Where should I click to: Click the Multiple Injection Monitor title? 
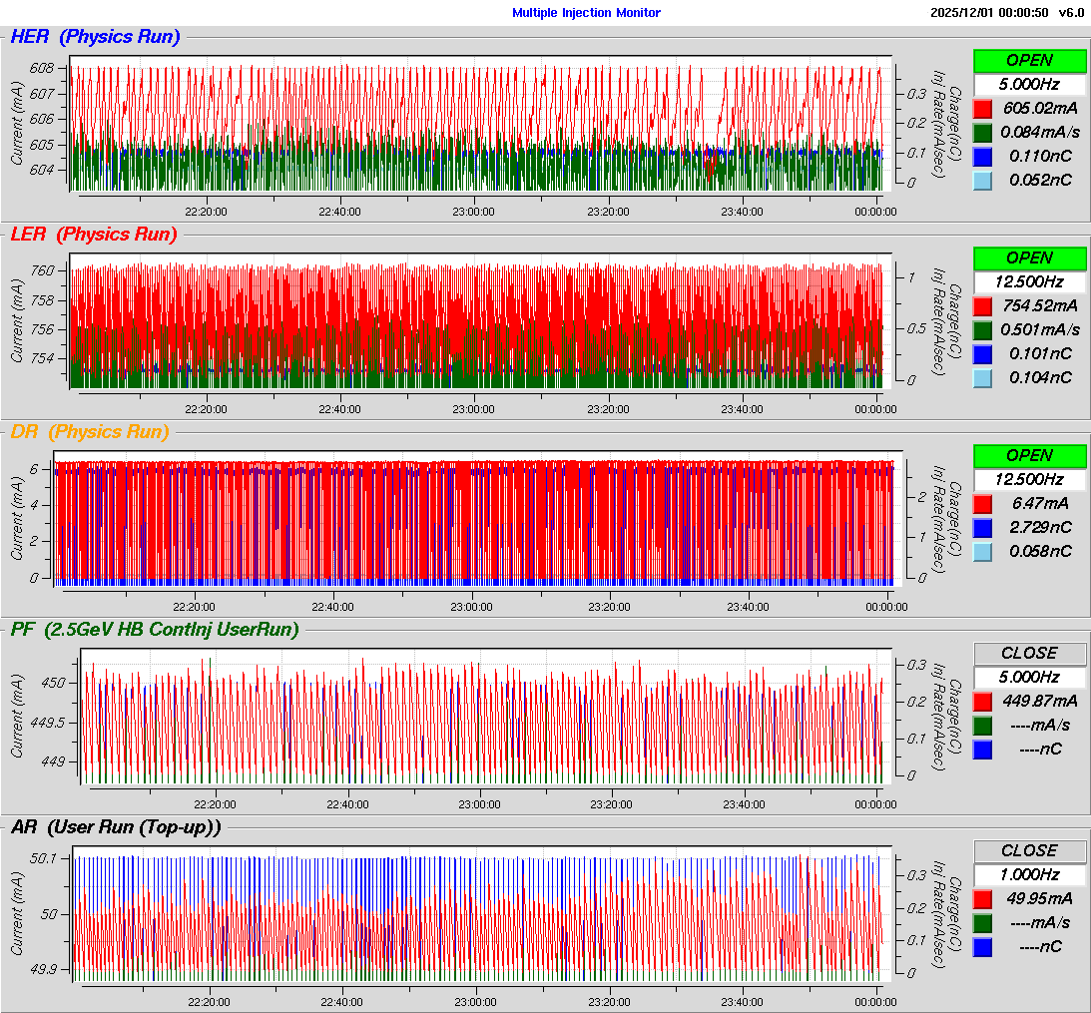point(586,13)
